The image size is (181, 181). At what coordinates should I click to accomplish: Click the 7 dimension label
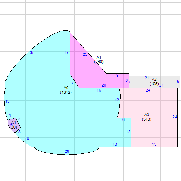73,83
